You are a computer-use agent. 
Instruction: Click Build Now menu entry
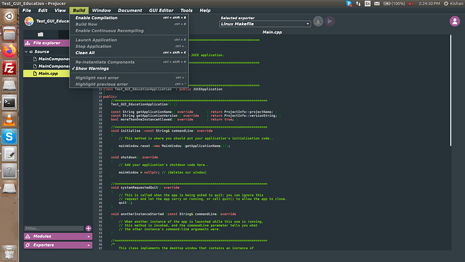click(129, 24)
